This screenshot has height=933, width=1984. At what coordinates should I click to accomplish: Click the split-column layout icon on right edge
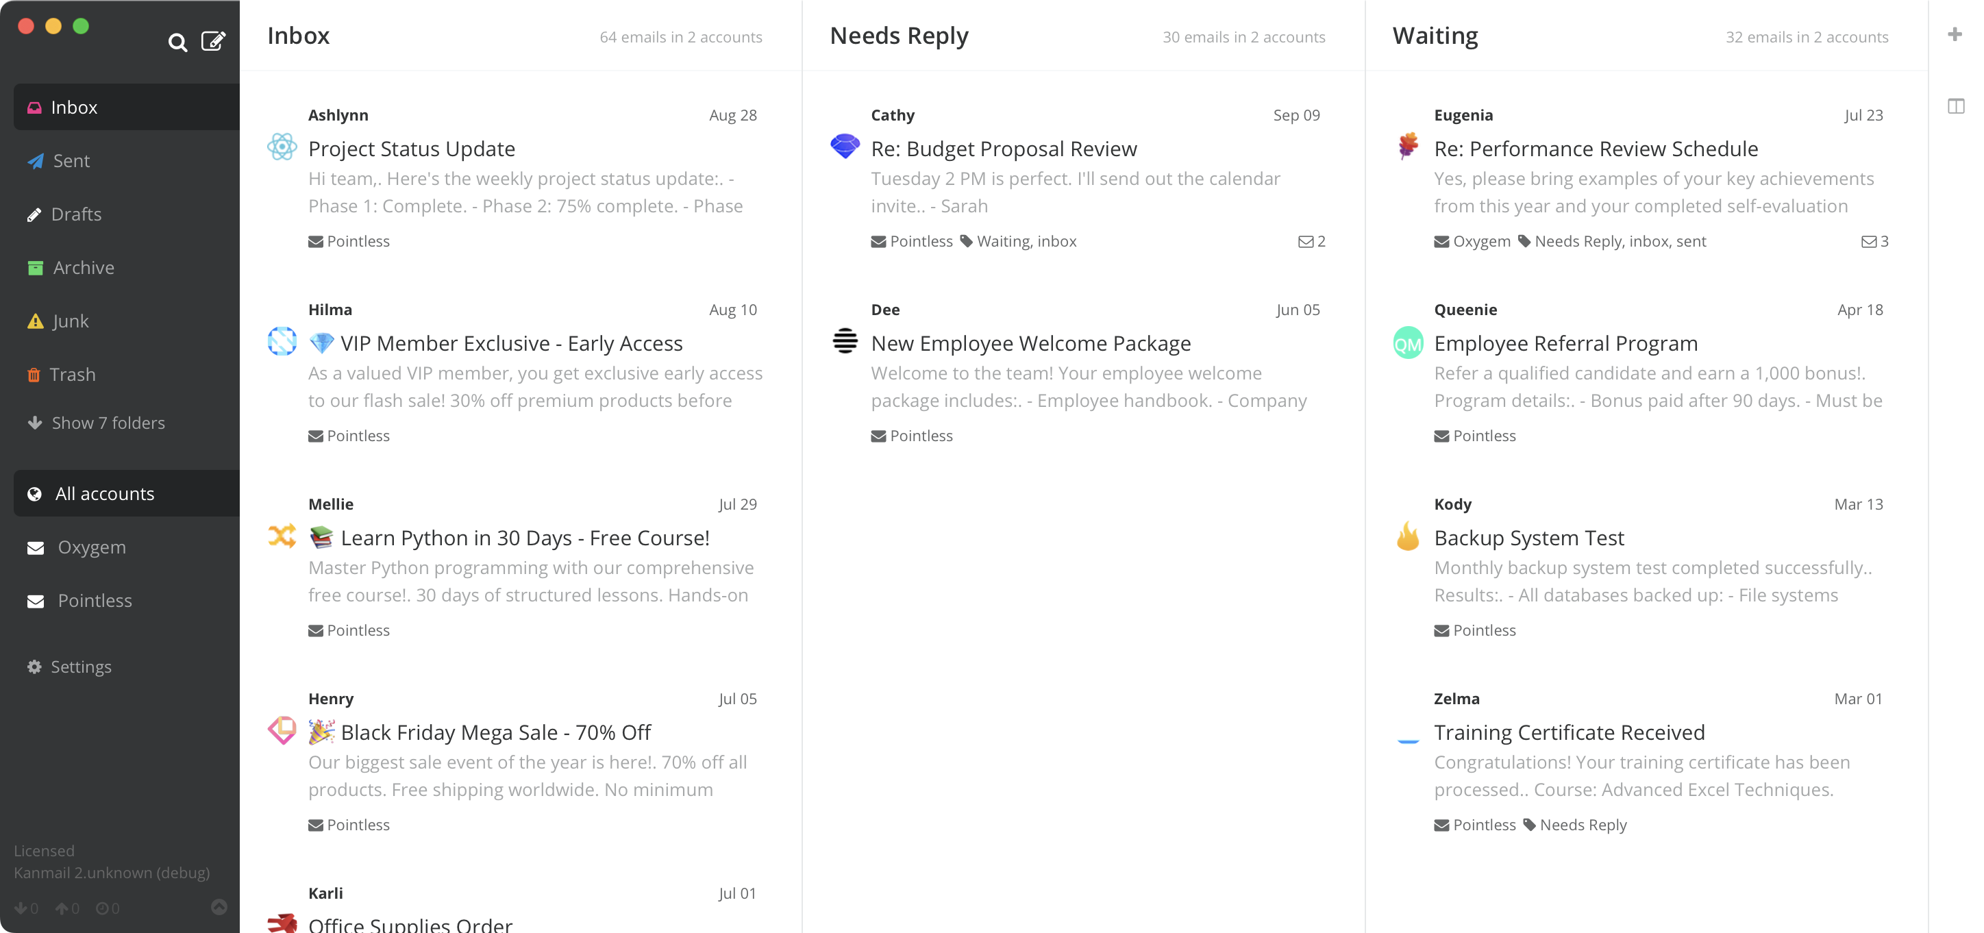click(x=1955, y=106)
